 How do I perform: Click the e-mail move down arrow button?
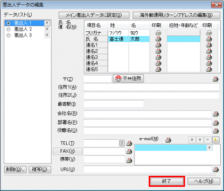point(192,140)
